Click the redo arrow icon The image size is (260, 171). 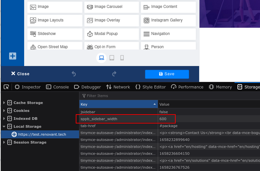click(x=114, y=74)
